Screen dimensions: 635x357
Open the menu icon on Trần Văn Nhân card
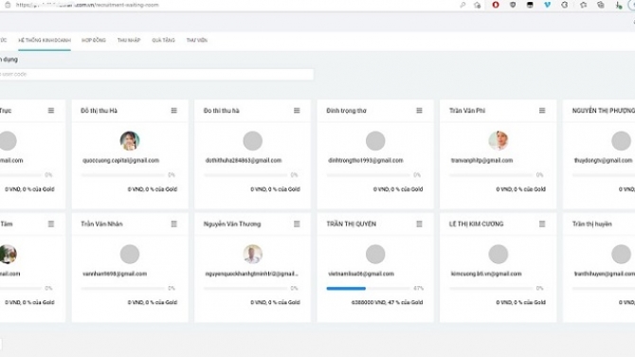click(x=173, y=223)
